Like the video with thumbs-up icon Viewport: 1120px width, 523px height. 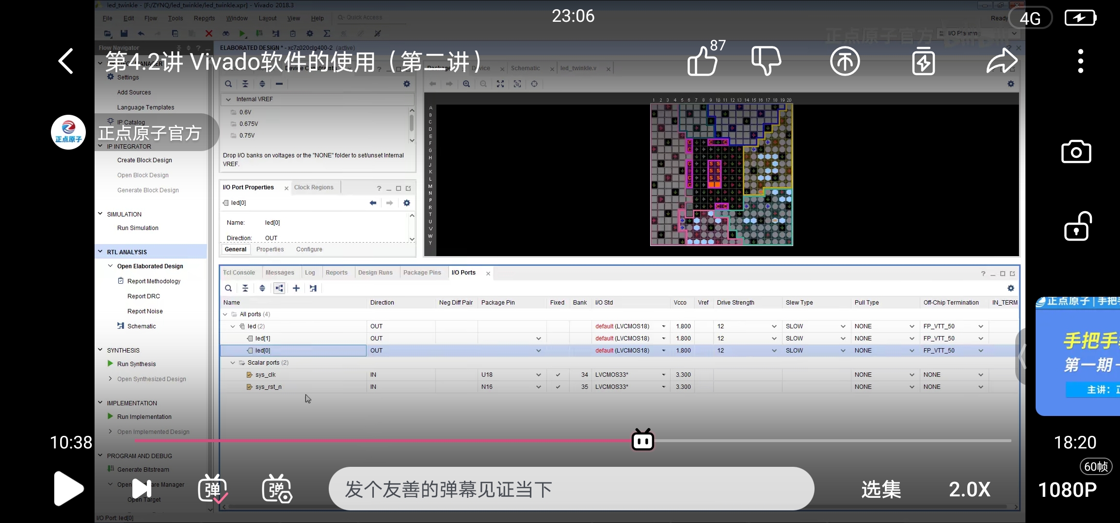click(x=703, y=61)
